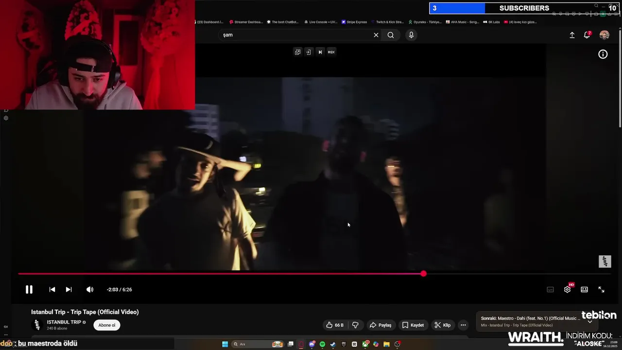This screenshot has height=350, width=622.
Task: Click the RGX overlay button
Action: (331, 52)
